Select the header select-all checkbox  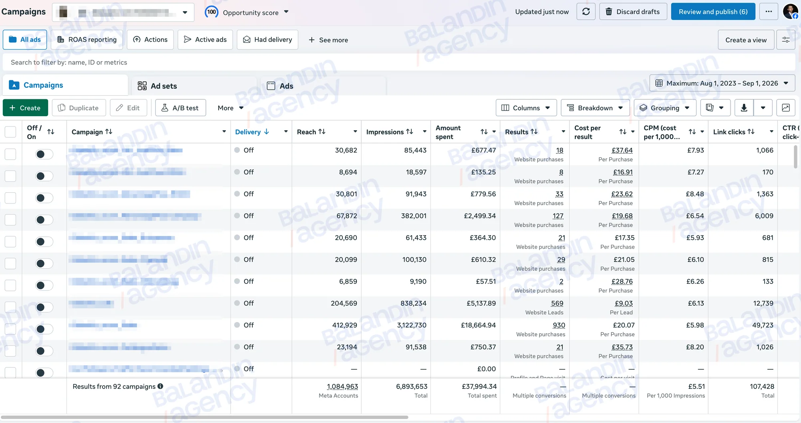(10, 132)
